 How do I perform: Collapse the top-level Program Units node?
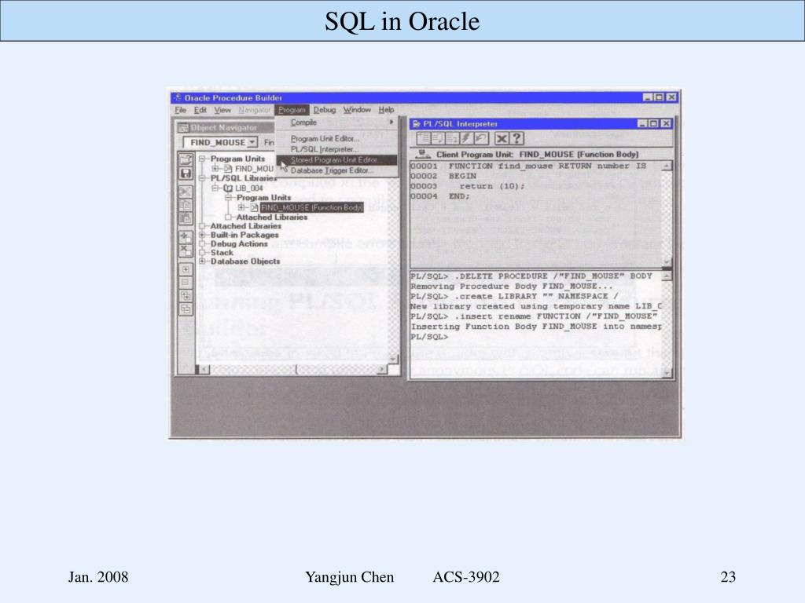(x=202, y=159)
